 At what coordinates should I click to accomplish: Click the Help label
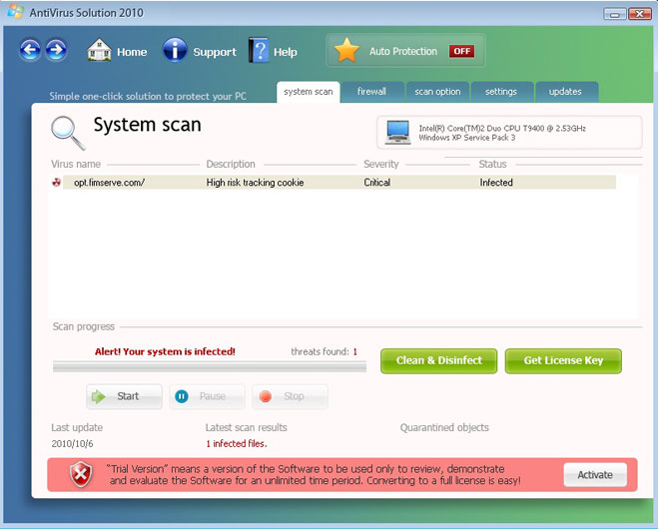pos(286,52)
